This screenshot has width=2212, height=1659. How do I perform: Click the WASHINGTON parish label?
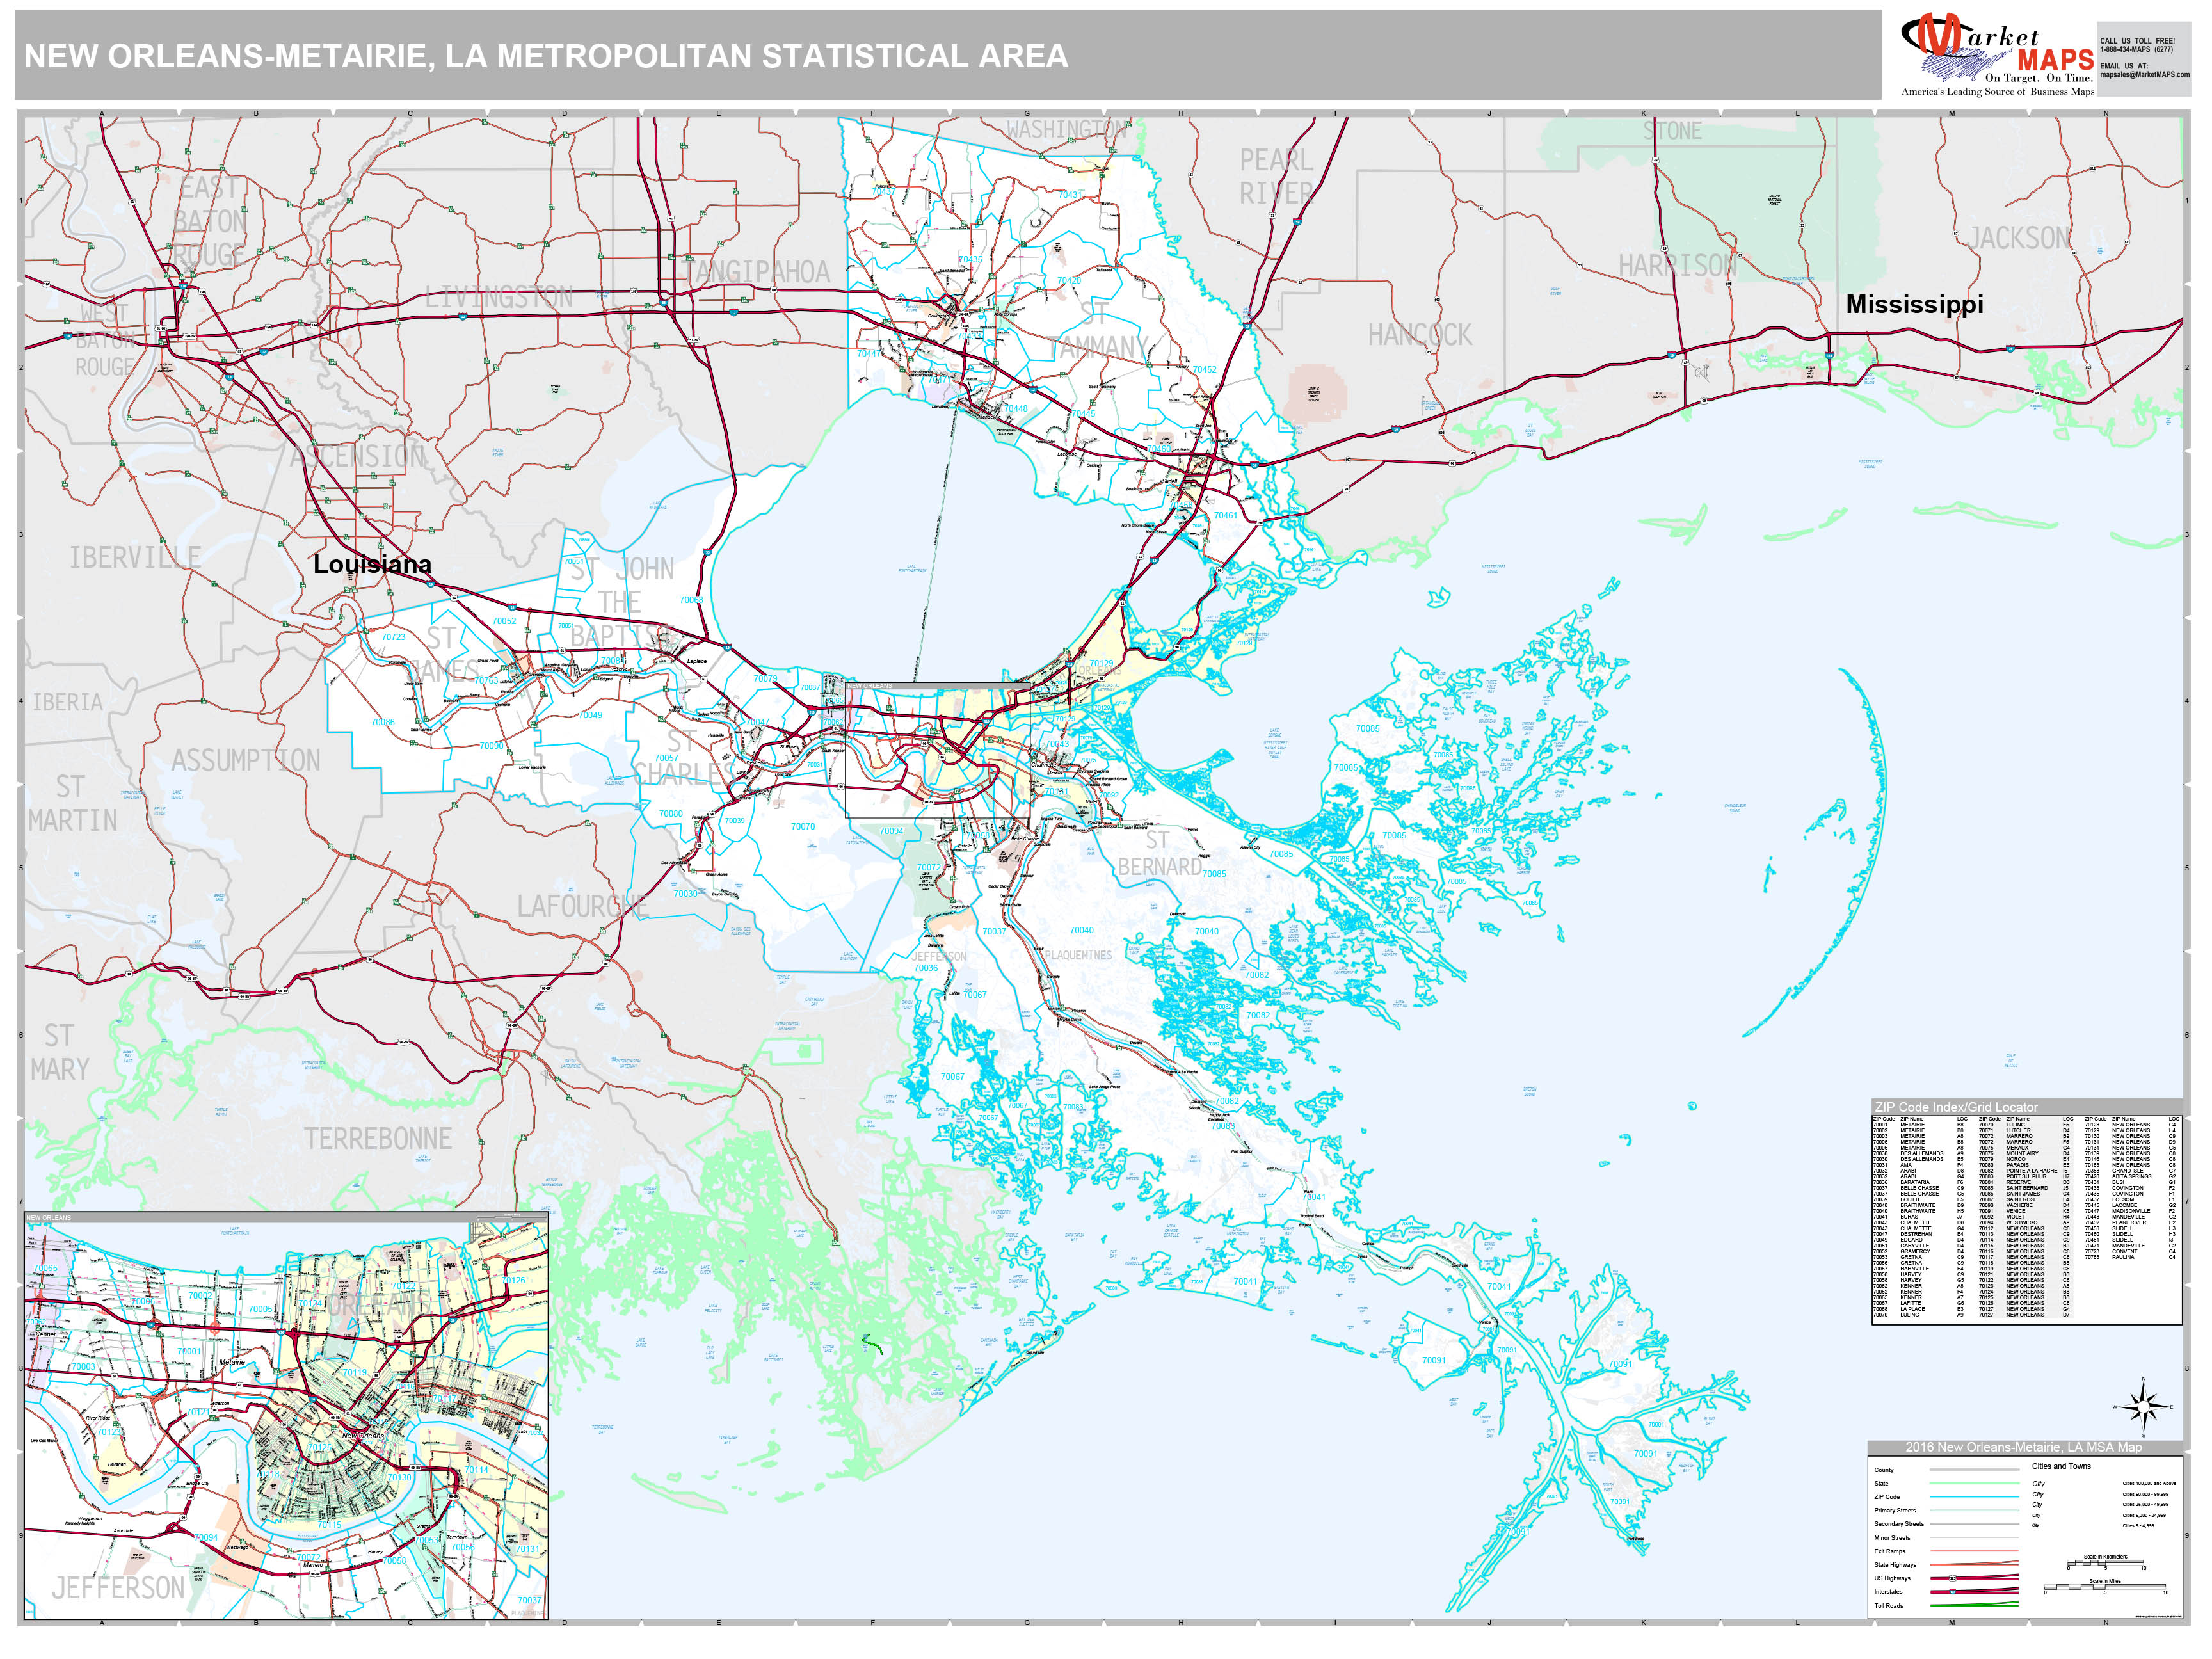click(1066, 130)
